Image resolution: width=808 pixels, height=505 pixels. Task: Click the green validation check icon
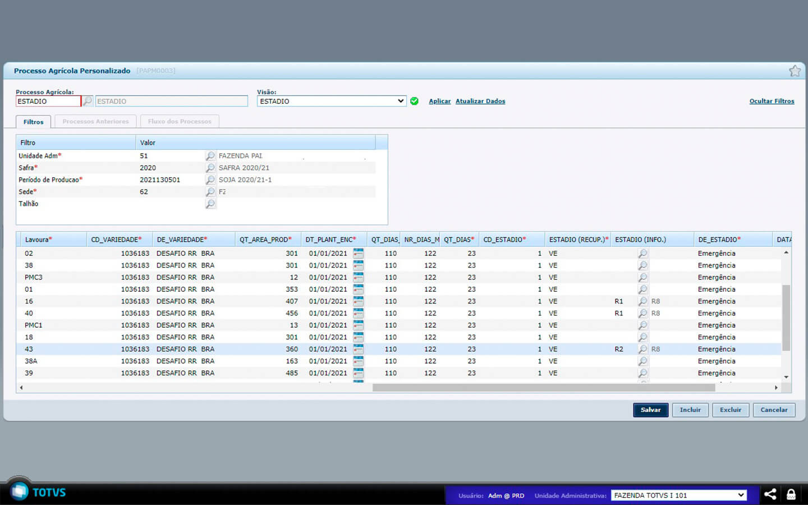(414, 101)
